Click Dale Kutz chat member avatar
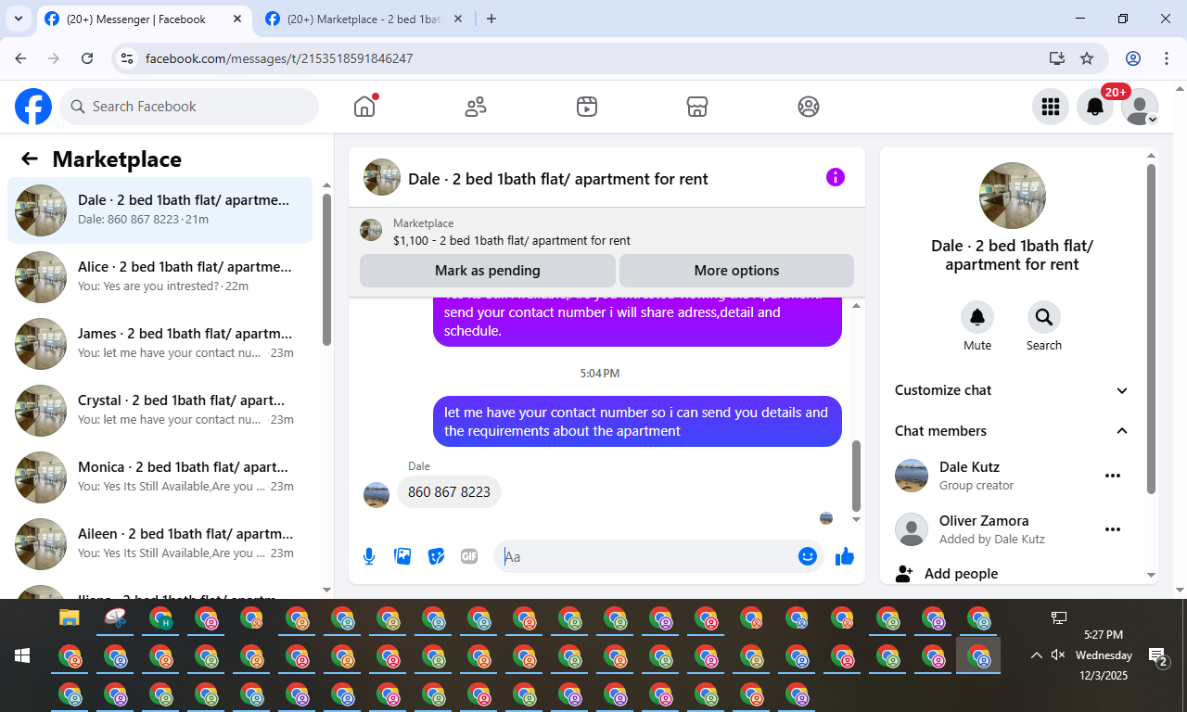This screenshot has width=1187, height=712. click(912, 476)
